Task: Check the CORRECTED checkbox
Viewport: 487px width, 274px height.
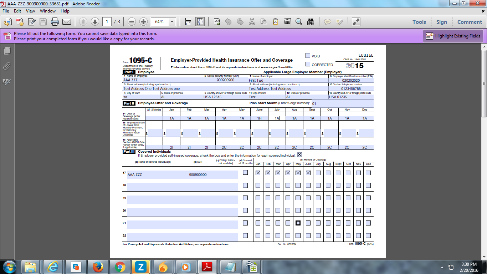Action: click(308, 64)
